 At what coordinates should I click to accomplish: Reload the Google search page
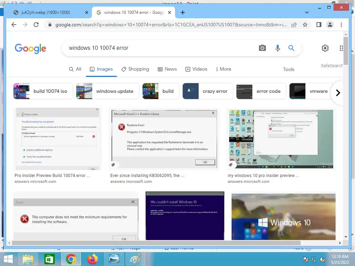tap(36, 25)
